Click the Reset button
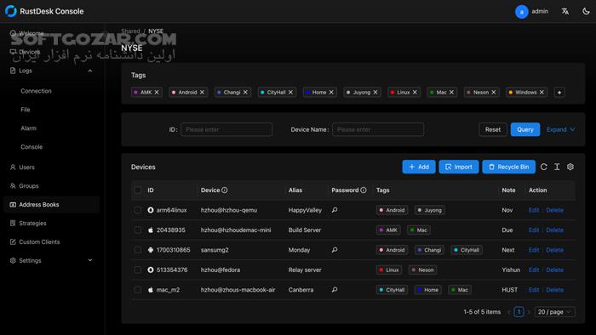Image resolution: width=596 pixels, height=335 pixels. 493,129
